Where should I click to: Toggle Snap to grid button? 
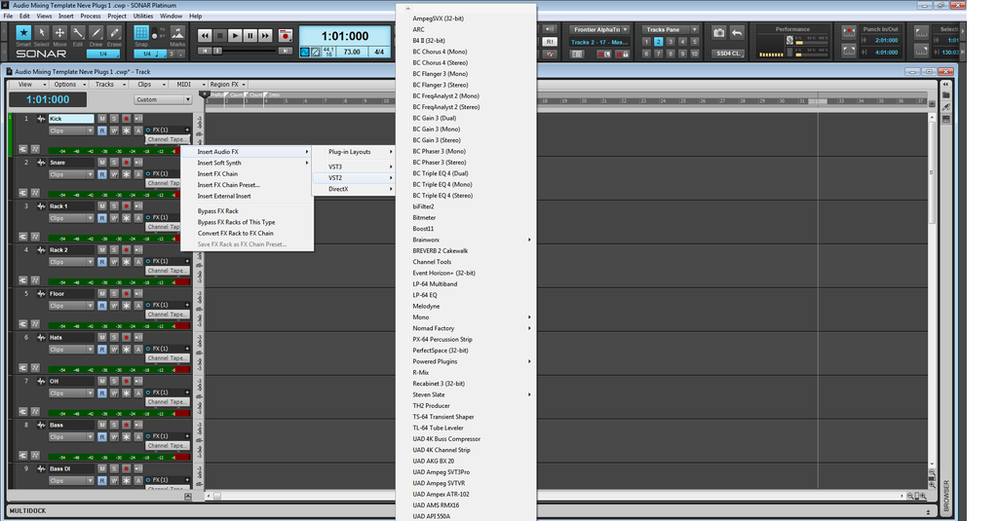click(141, 34)
